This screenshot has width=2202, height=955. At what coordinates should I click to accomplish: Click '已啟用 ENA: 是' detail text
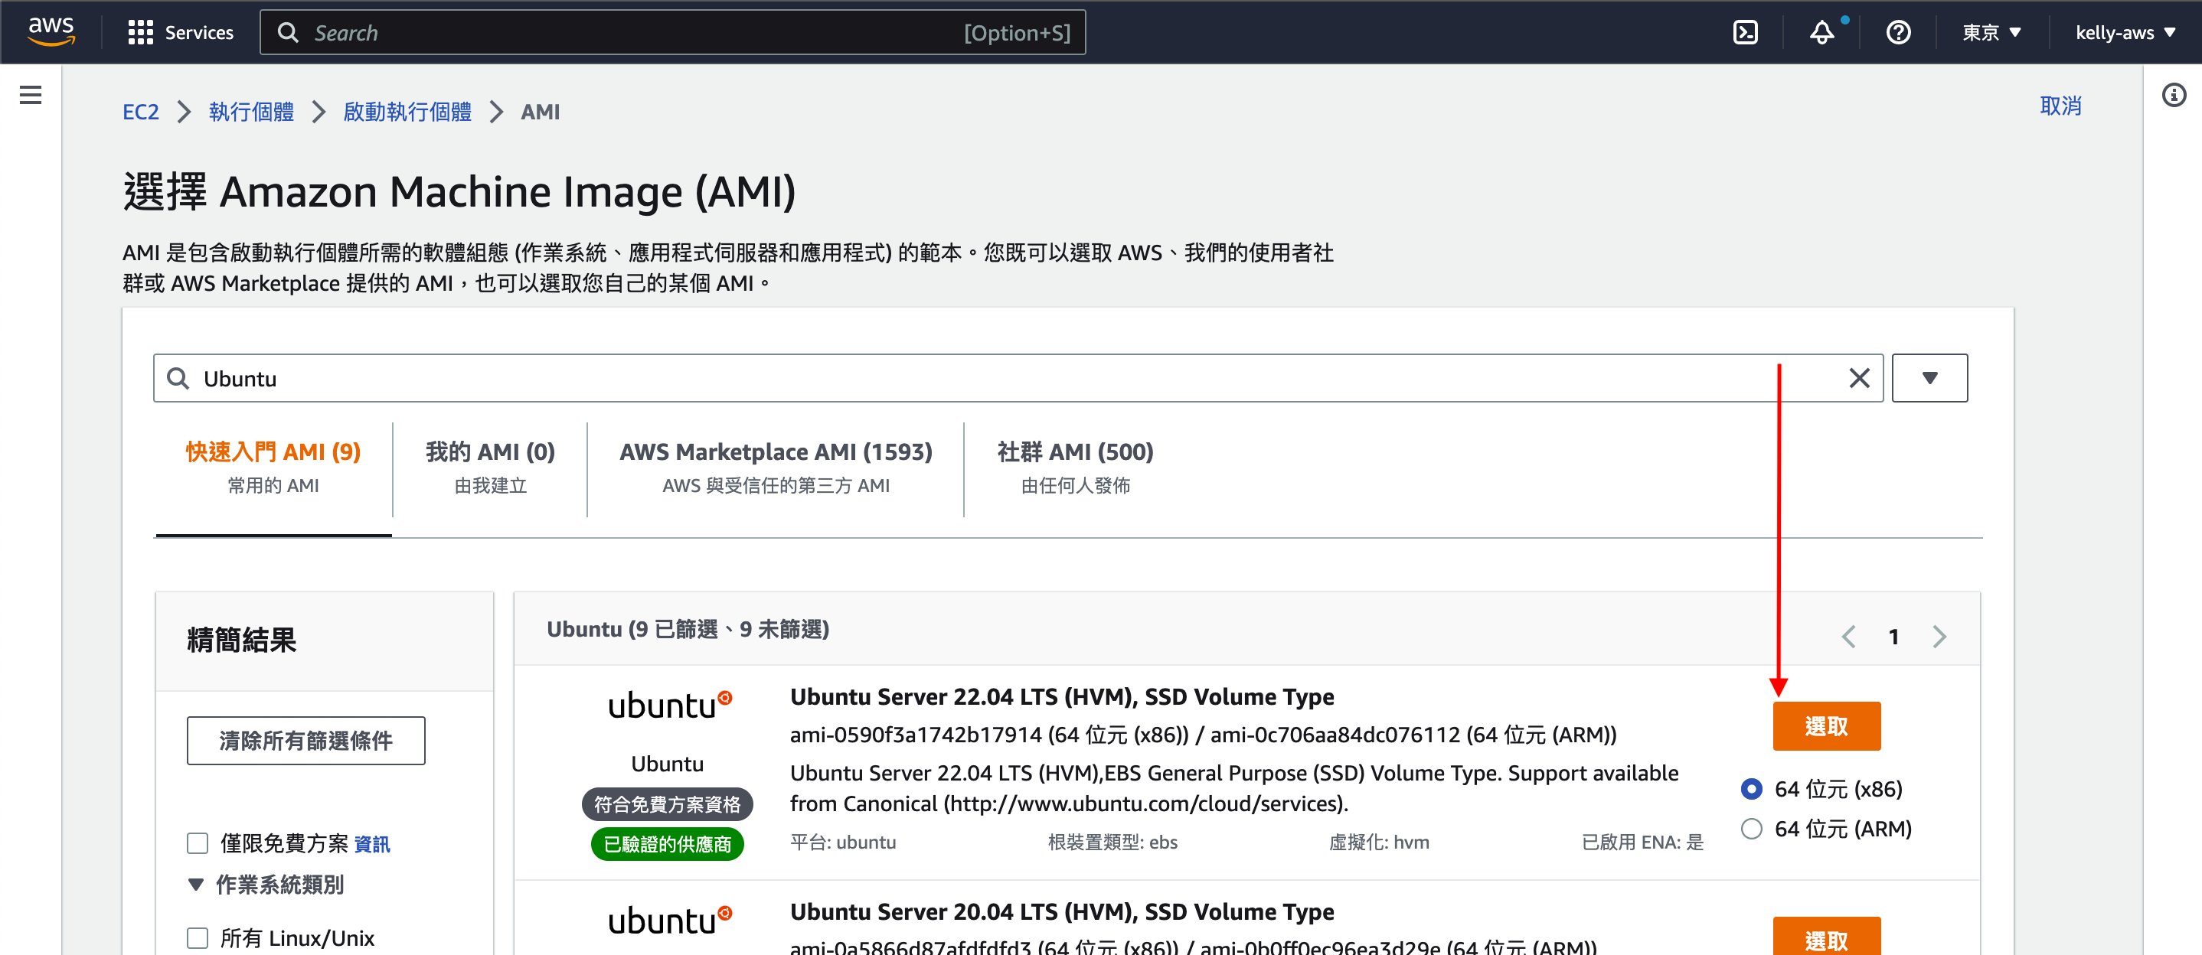coord(1642,843)
